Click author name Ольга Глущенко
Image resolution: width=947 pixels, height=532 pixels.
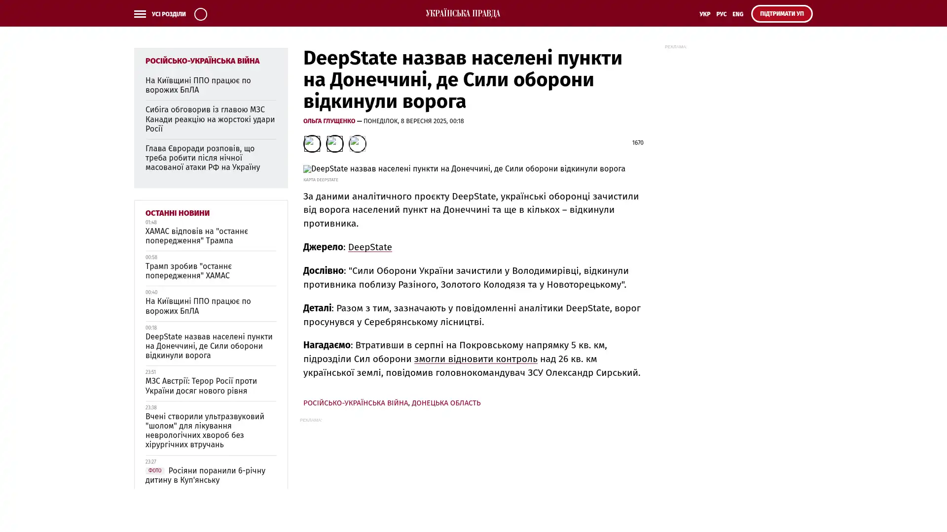click(x=329, y=121)
